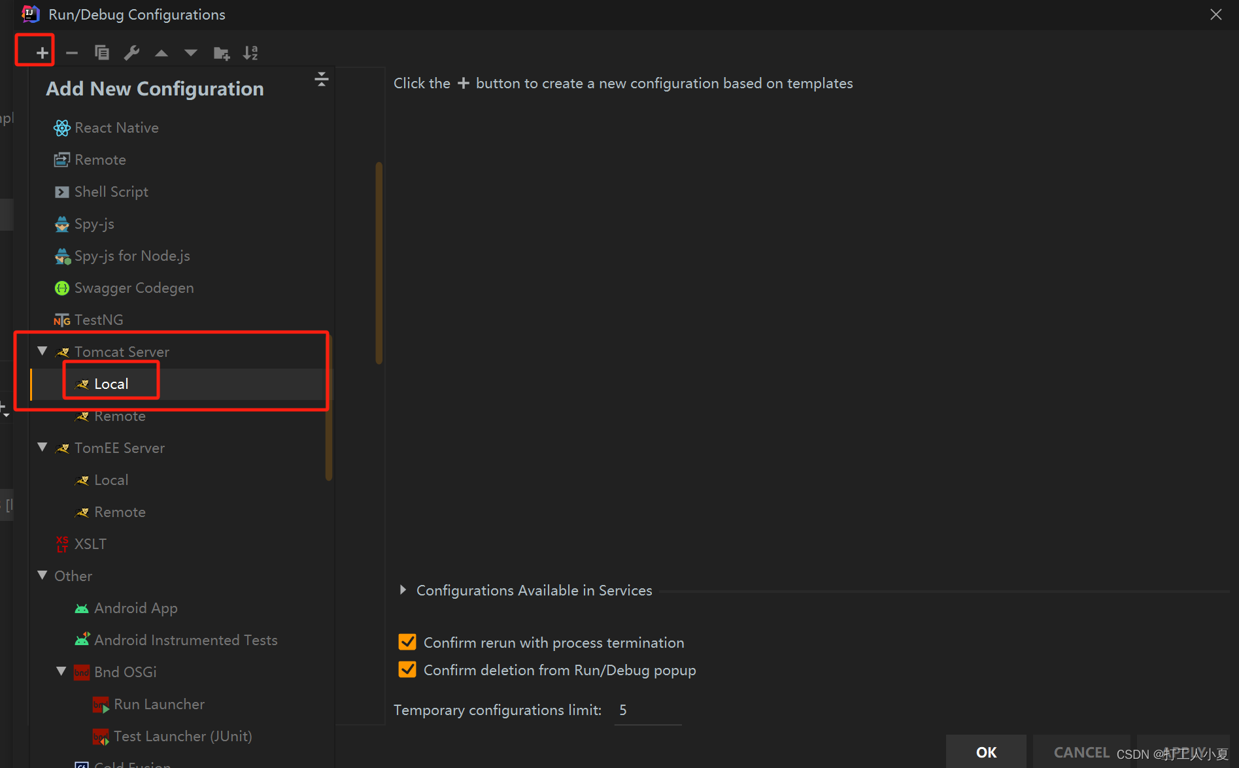Click the collapse-all icon in popup header
The height and width of the screenshot is (768, 1239).
(x=321, y=80)
